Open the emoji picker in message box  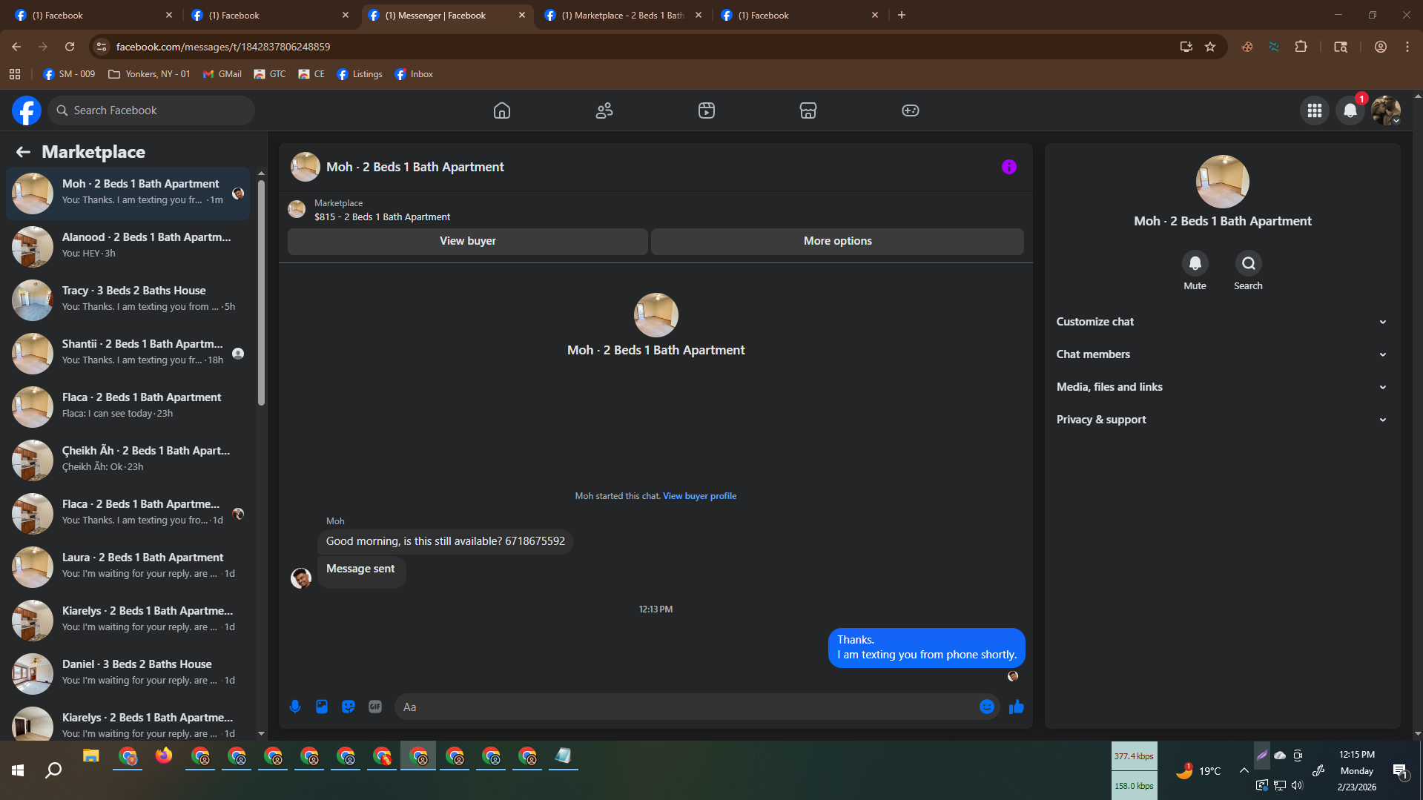[x=987, y=707]
